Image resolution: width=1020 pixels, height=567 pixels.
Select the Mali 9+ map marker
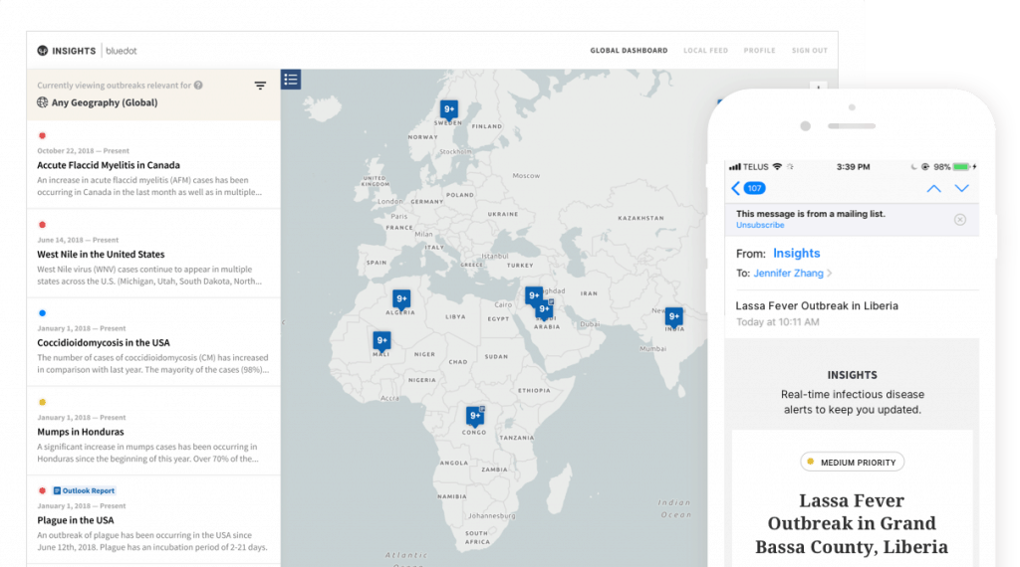click(382, 341)
